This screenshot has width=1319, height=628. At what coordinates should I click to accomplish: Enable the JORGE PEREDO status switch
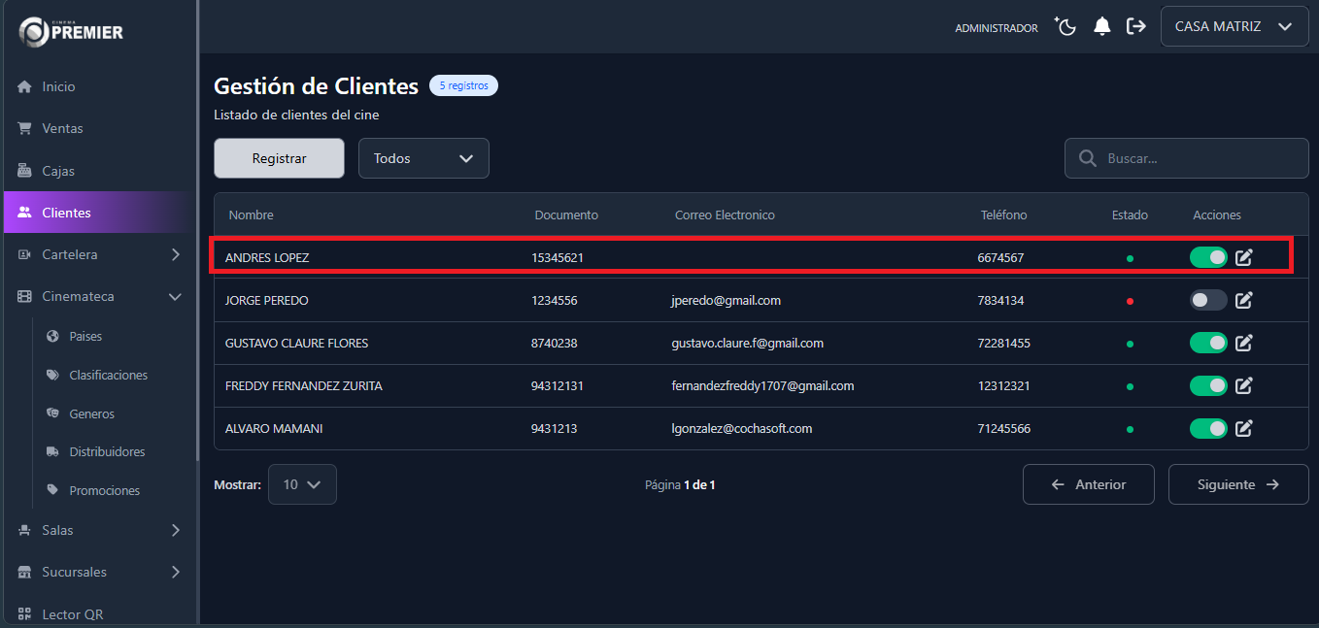click(x=1208, y=301)
